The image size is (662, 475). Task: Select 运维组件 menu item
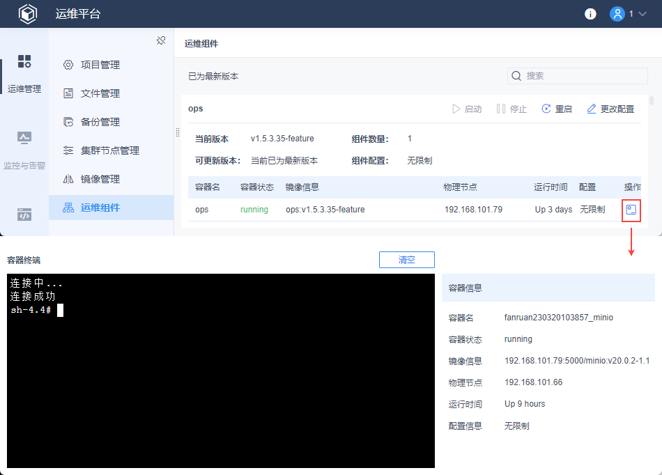[x=111, y=208]
